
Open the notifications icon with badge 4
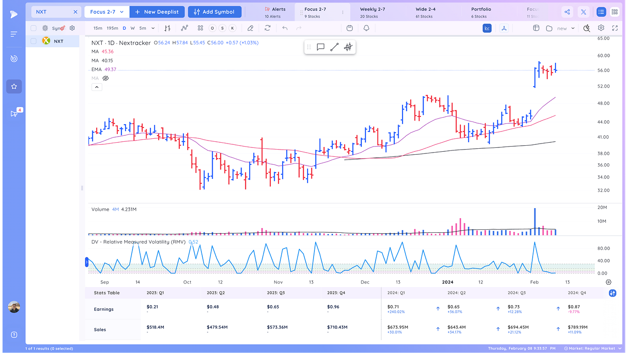(14, 114)
